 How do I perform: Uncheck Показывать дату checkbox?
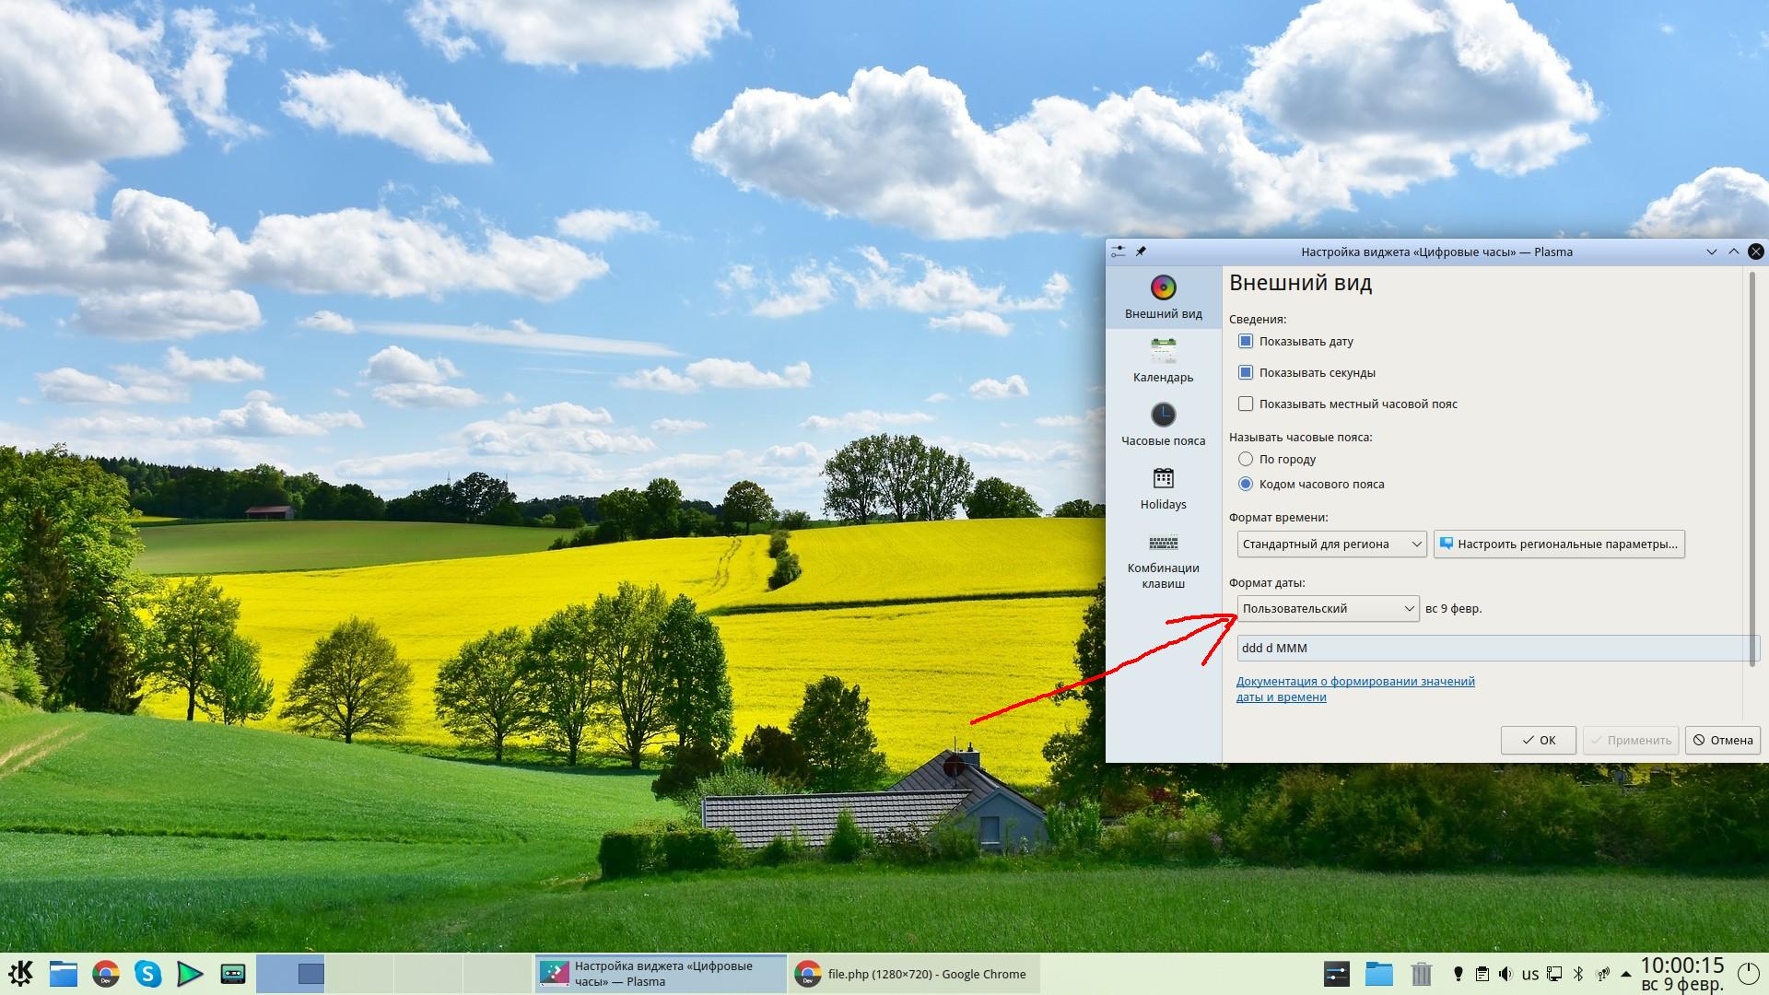[x=1246, y=341]
